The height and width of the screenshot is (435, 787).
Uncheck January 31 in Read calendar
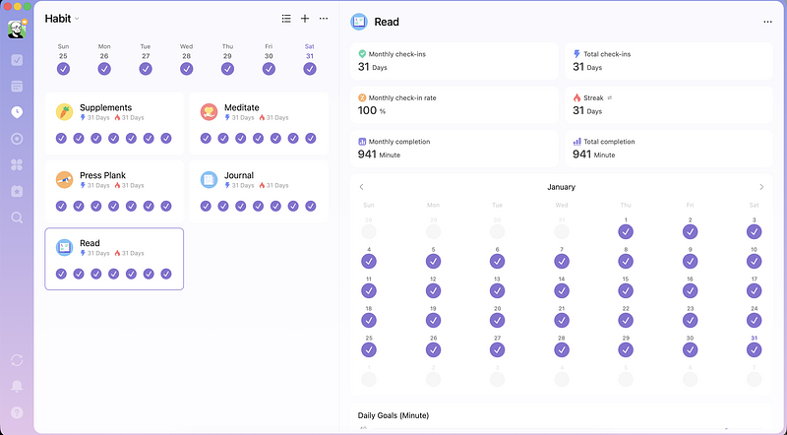pos(754,350)
